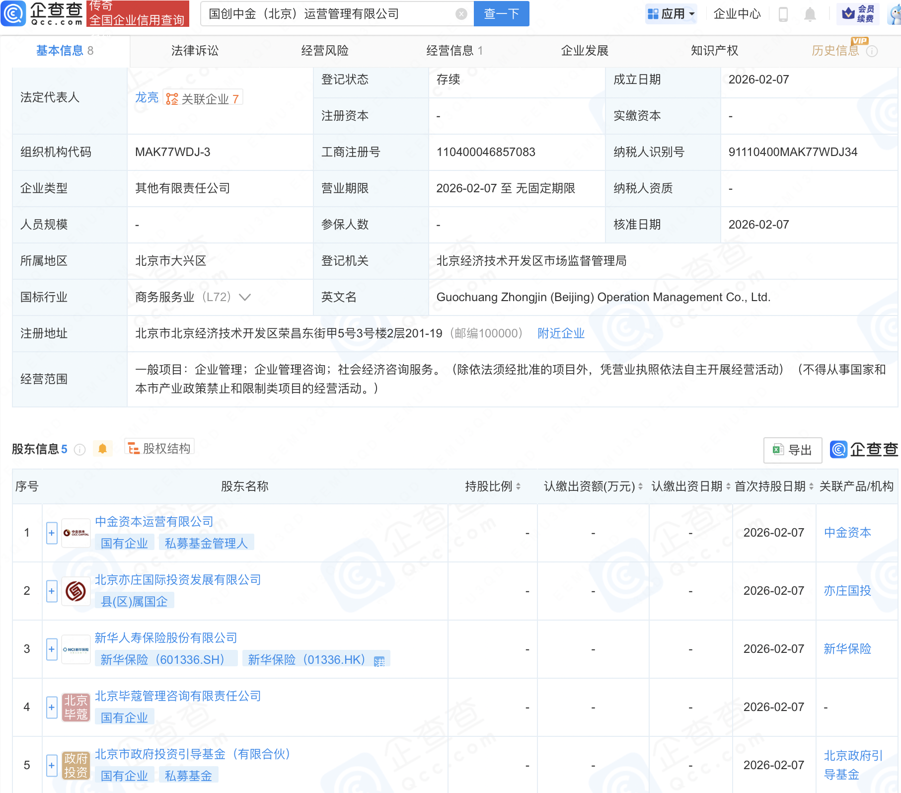901x793 pixels.
Task: Click the shareholder info bell alert icon
Action: 102,449
